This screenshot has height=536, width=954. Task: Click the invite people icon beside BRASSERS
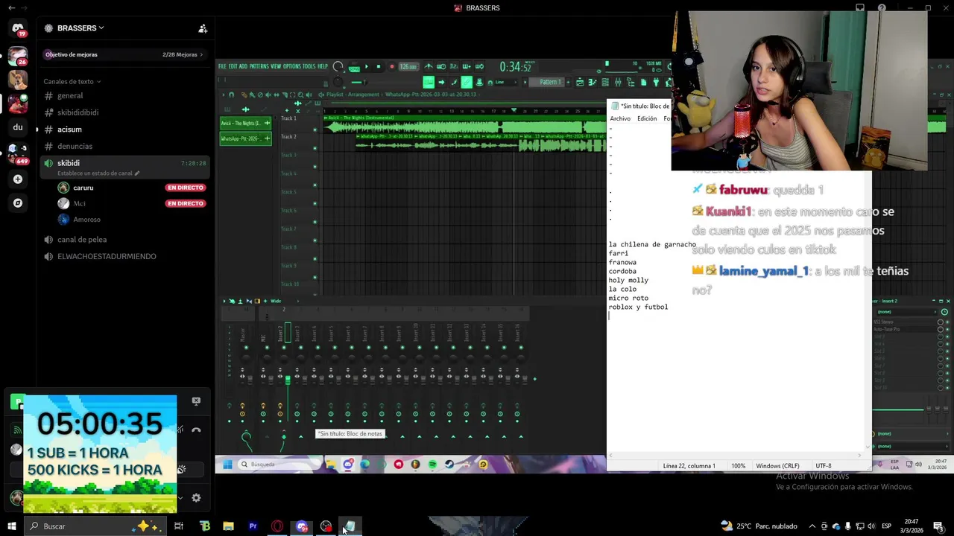tap(203, 28)
